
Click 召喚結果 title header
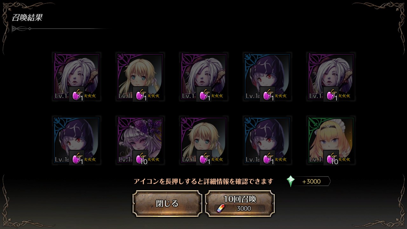click(27, 17)
